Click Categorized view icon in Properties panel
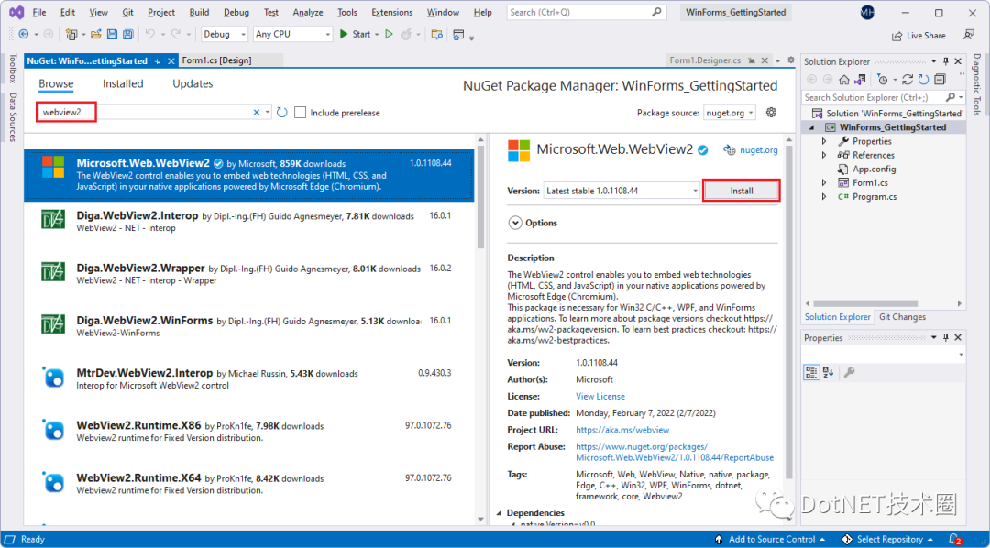The image size is (990, 548). [811, 372]
